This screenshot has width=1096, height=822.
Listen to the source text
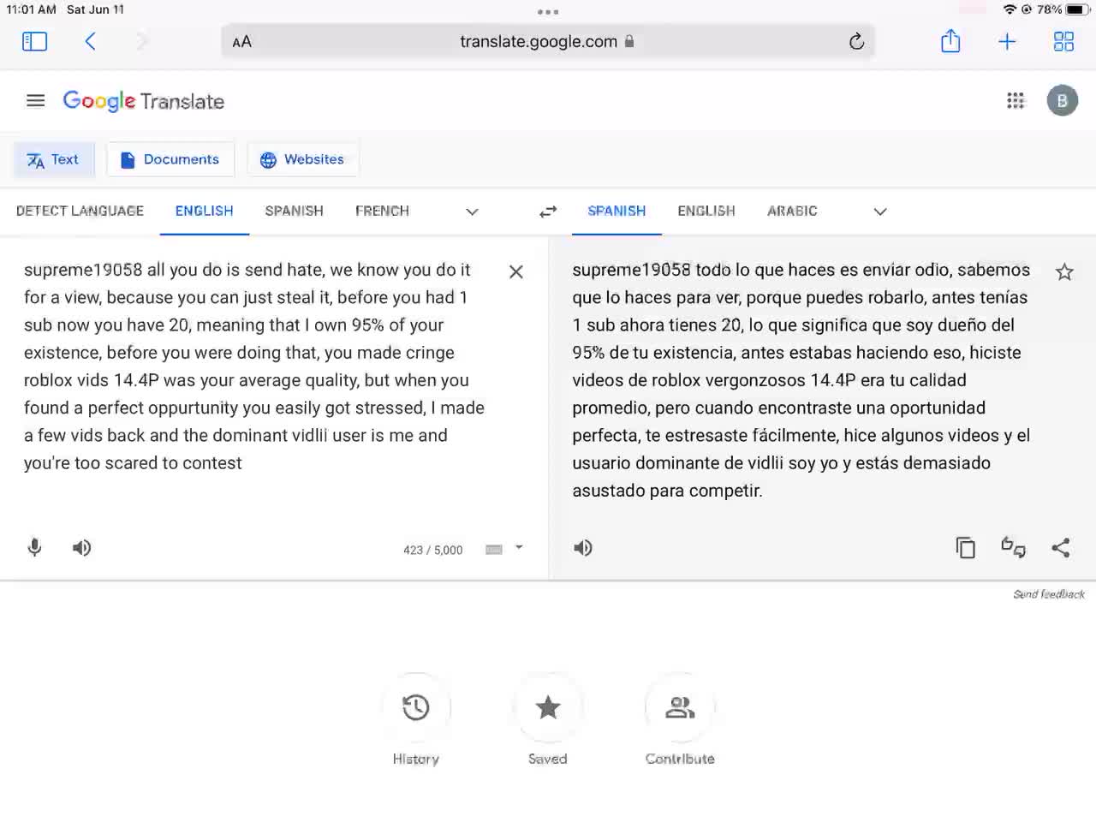(82, 548)
